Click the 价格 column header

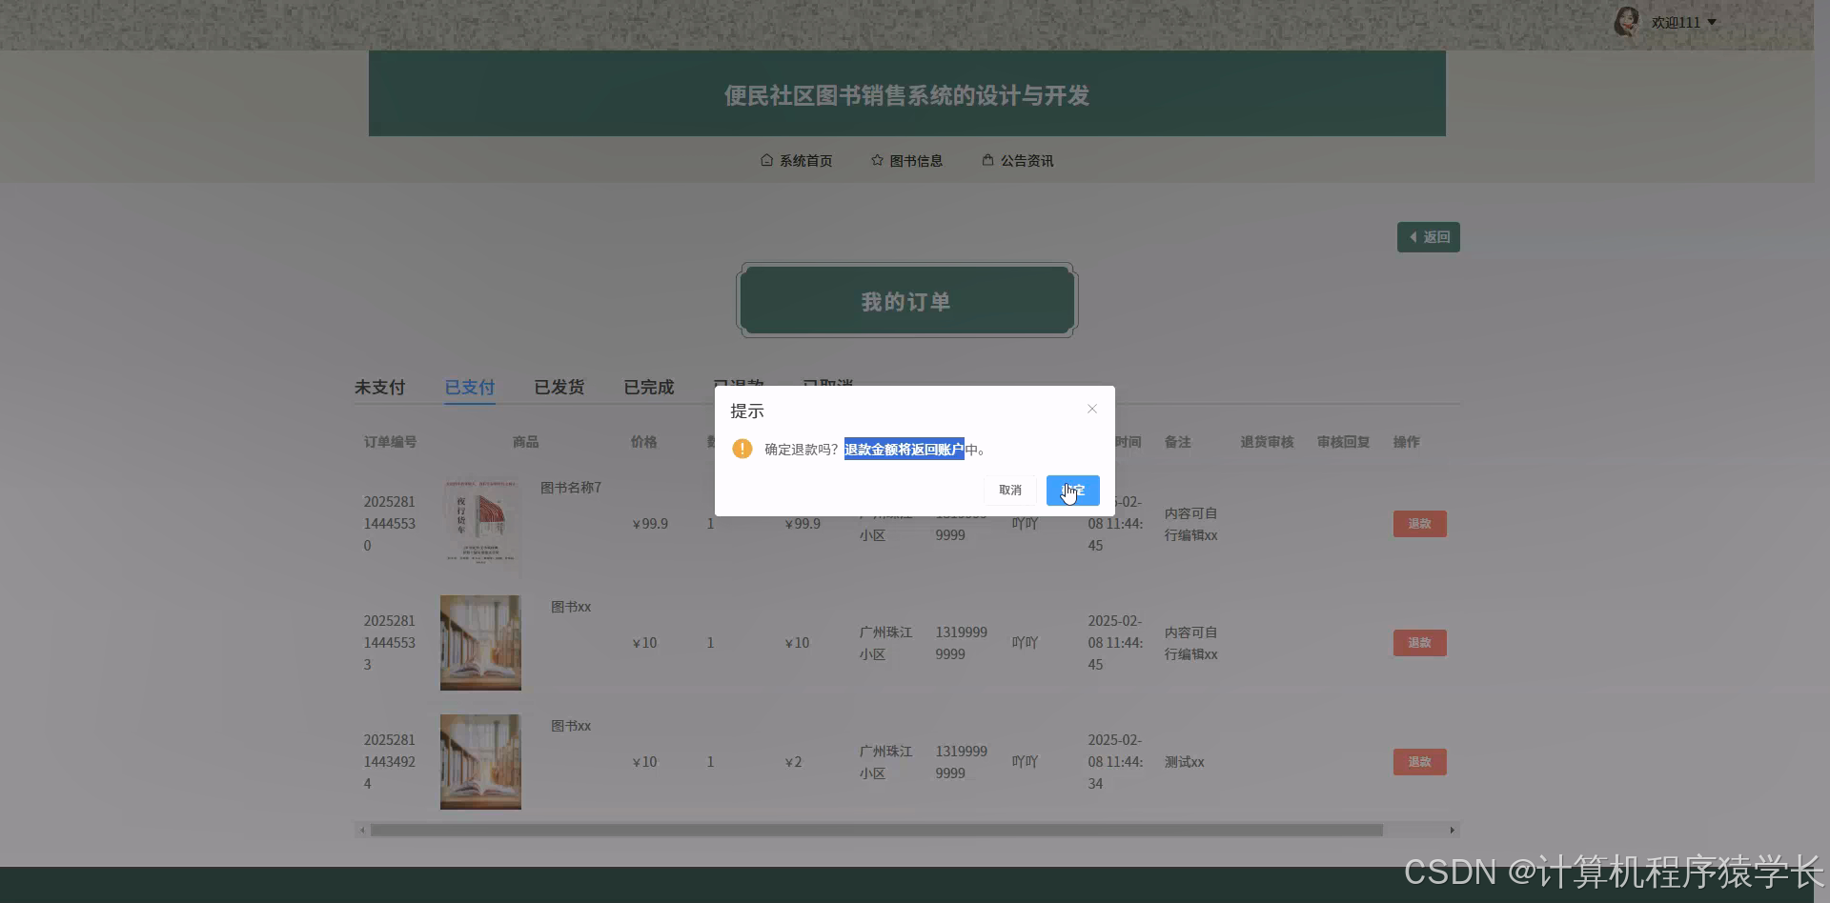644,442
